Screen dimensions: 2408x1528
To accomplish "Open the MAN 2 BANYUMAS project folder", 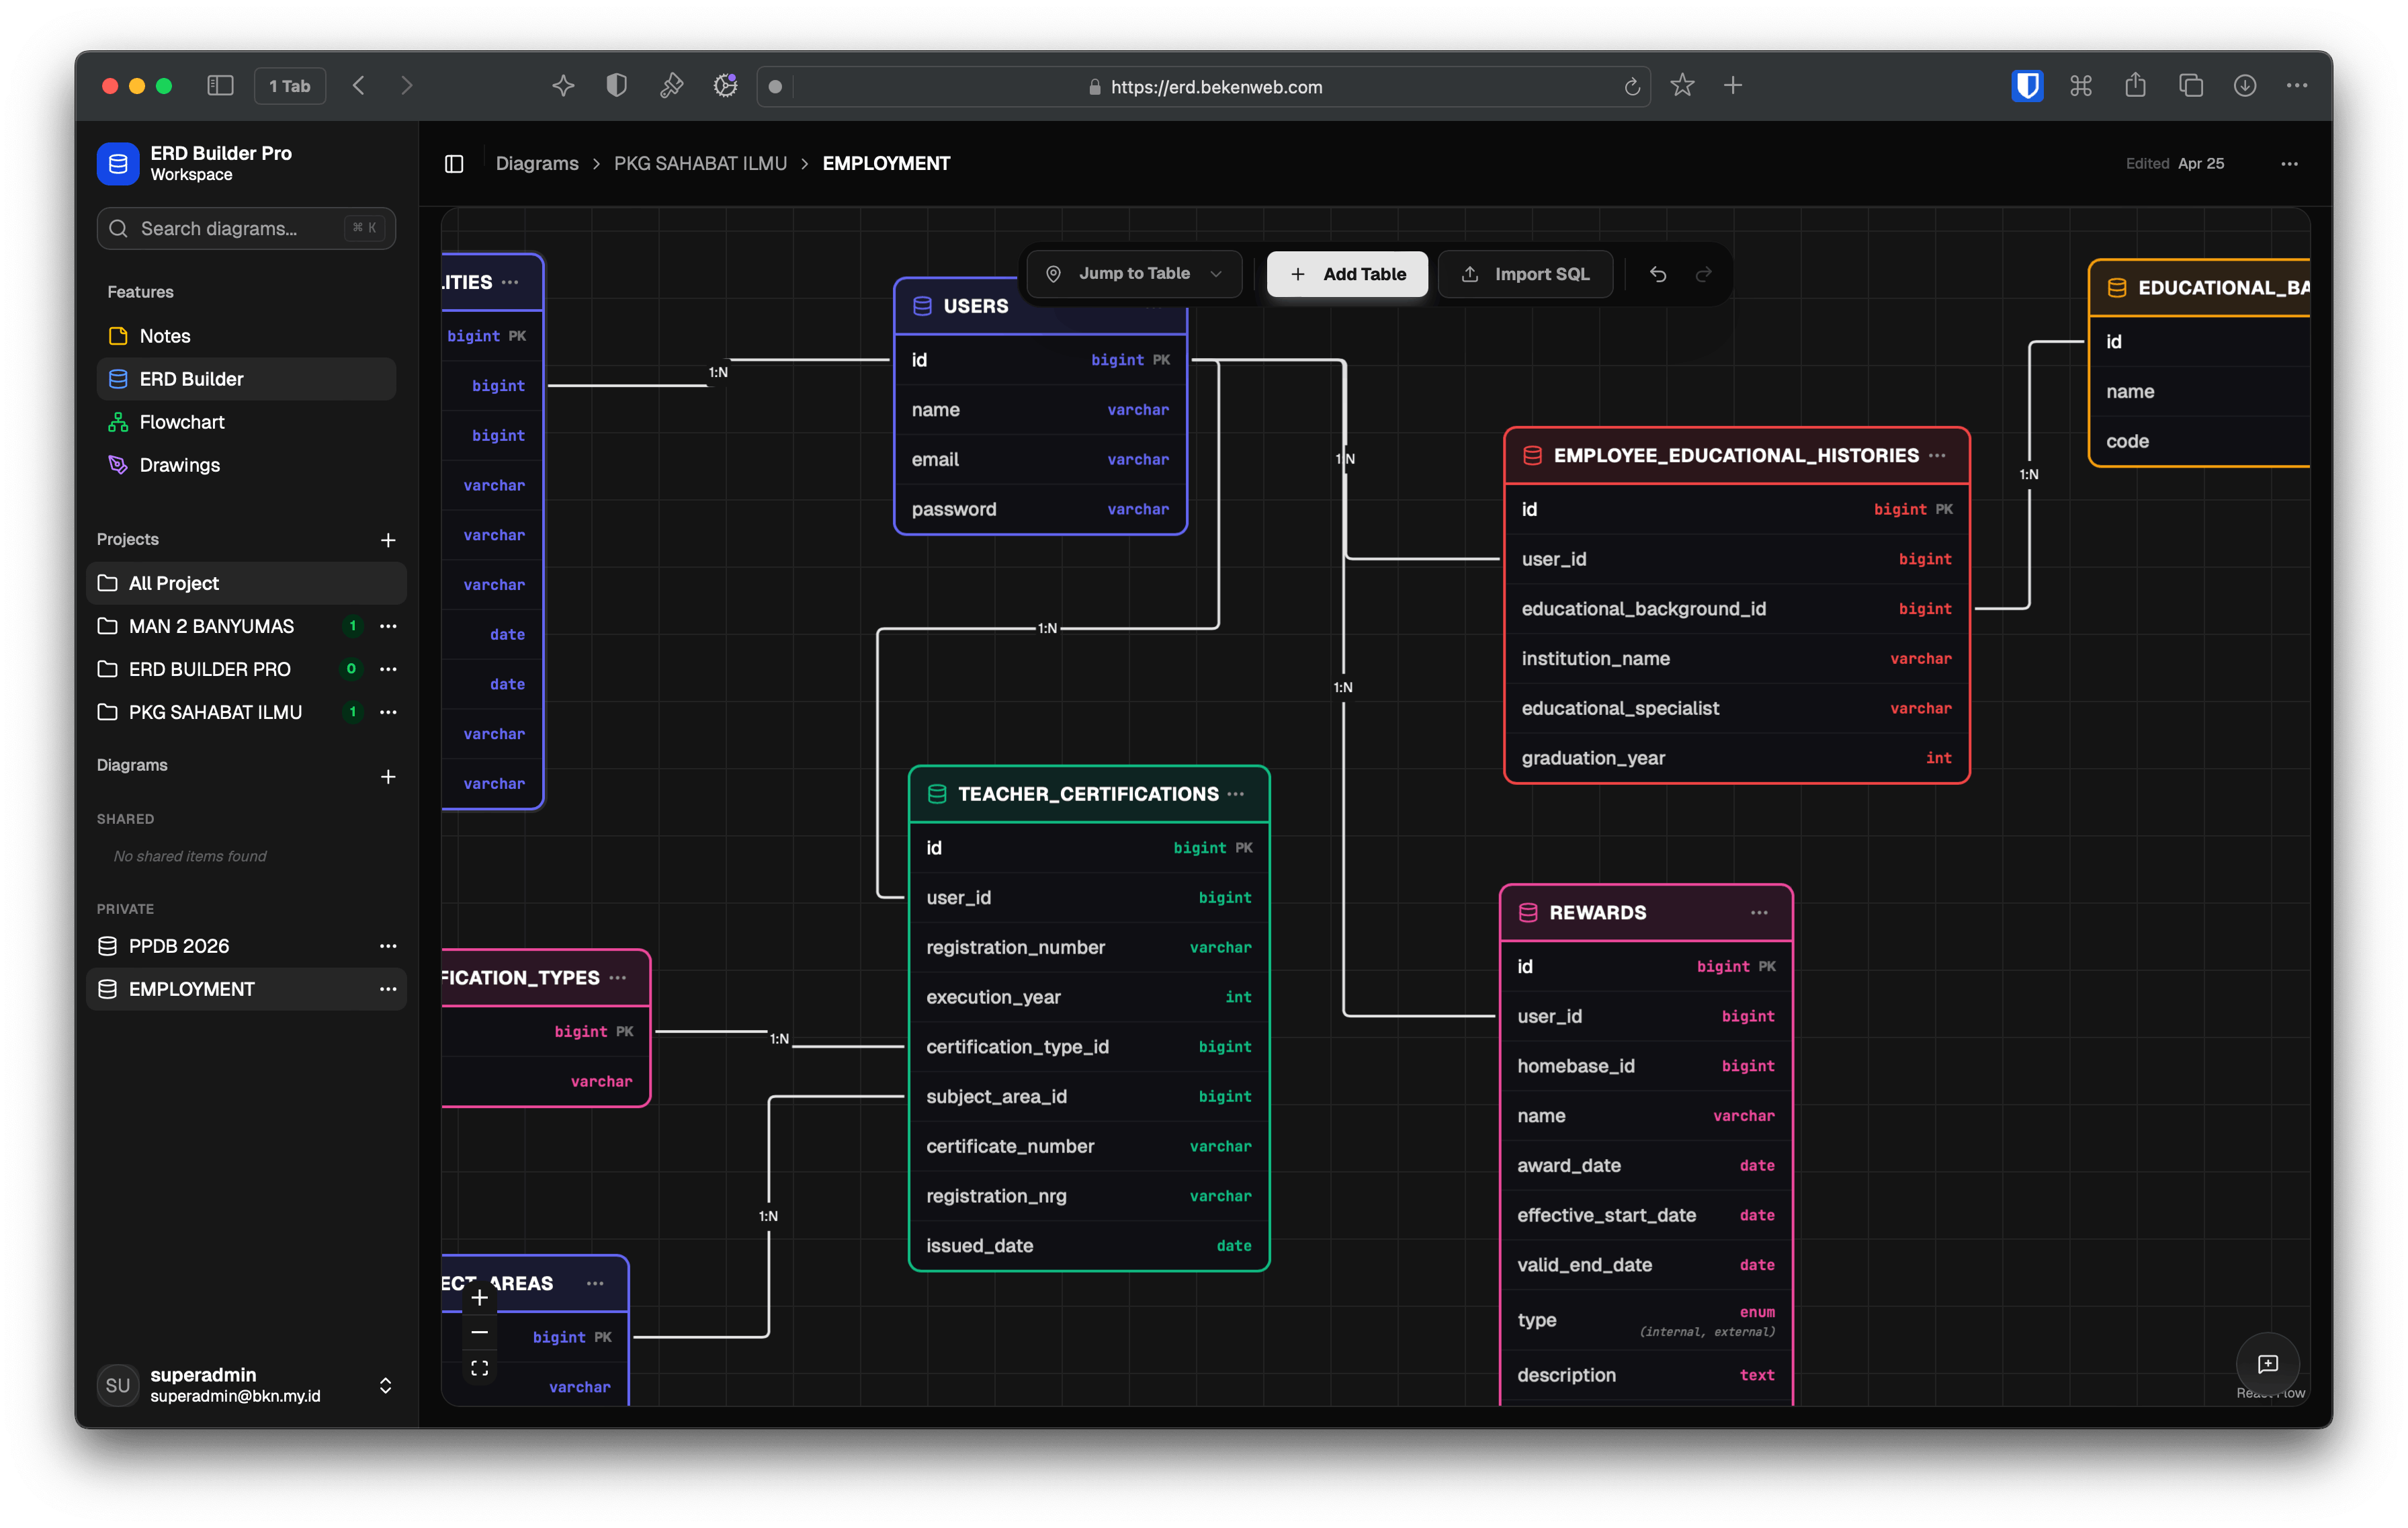I will (211, 626).
